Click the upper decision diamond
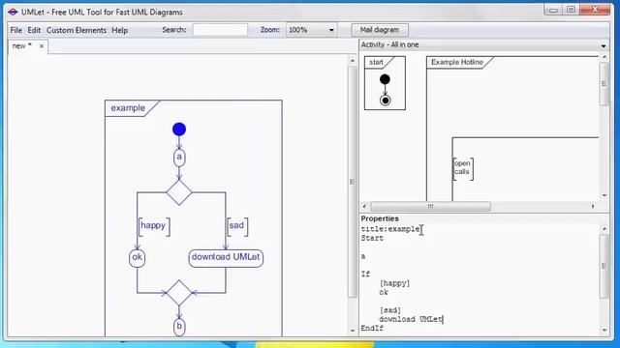The image size is (620, 348). [x=179, y=192]
